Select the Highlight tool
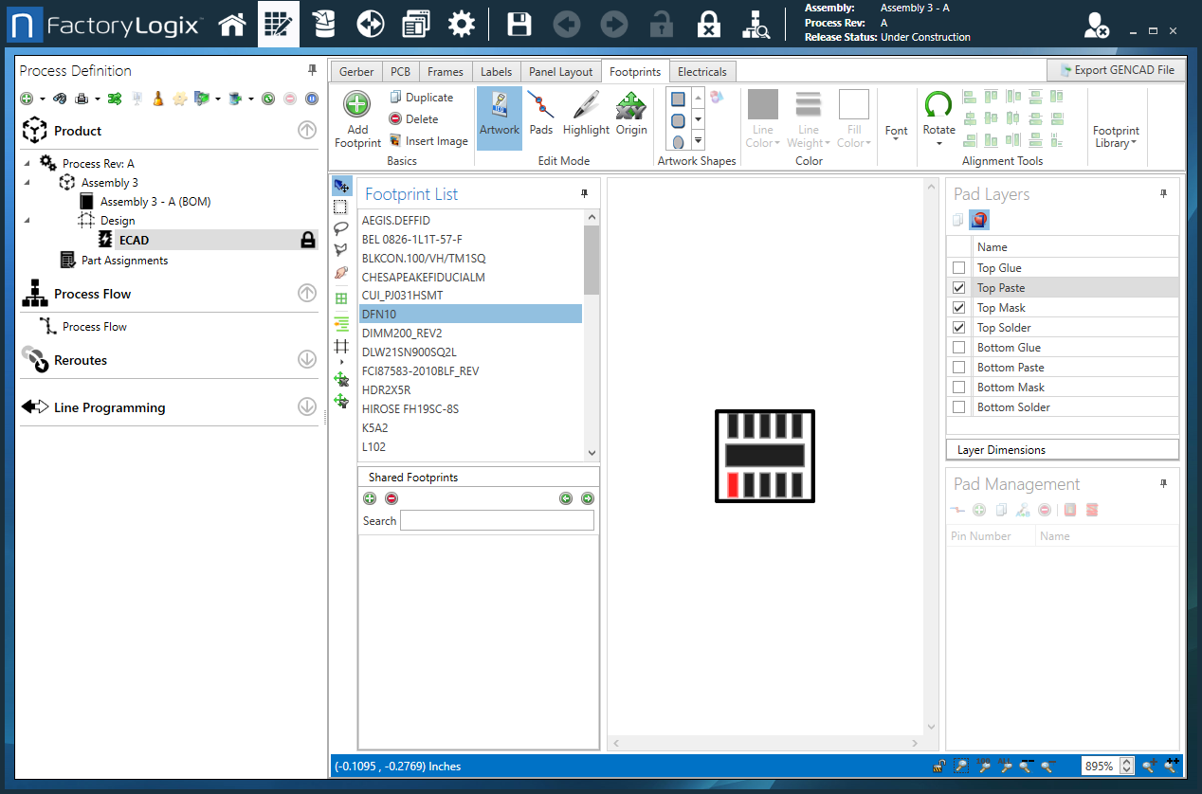The width and height of the screenshot is (1202, 794). 586,112
